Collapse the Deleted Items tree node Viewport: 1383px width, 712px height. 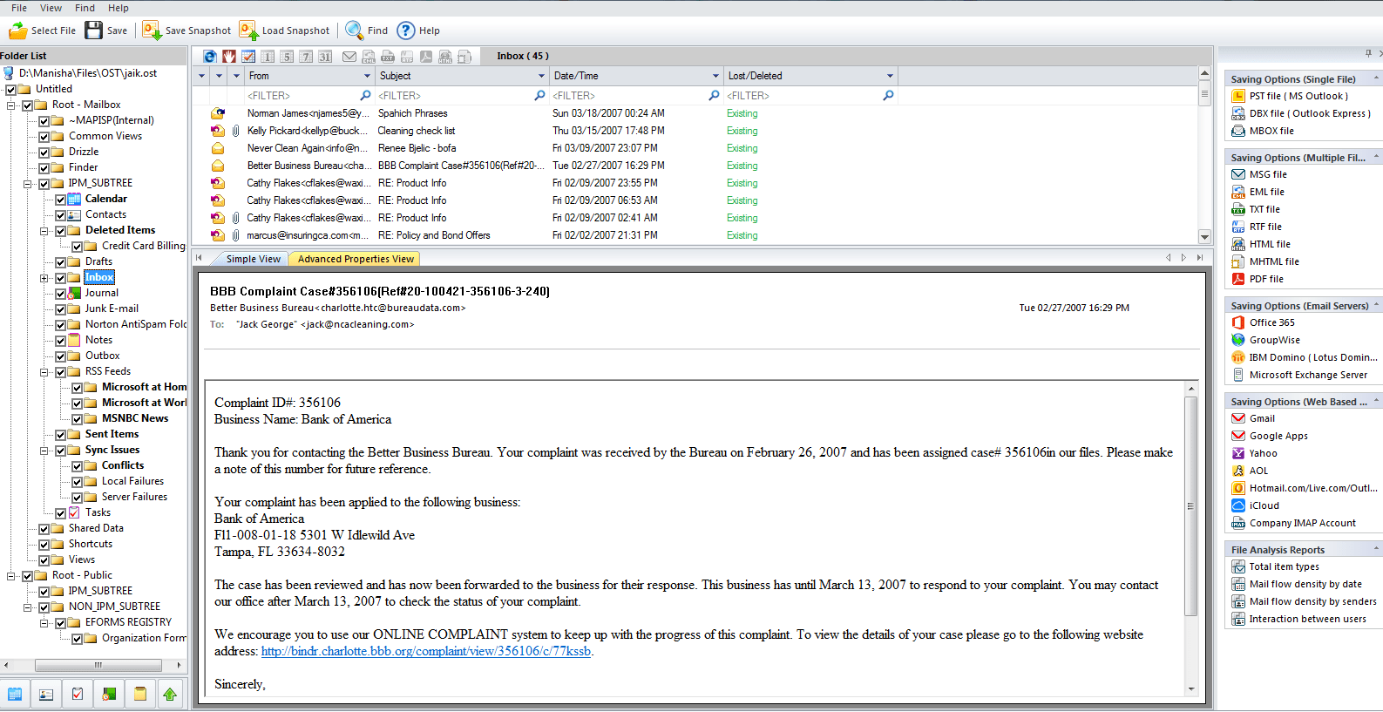[x=44, y=231]
